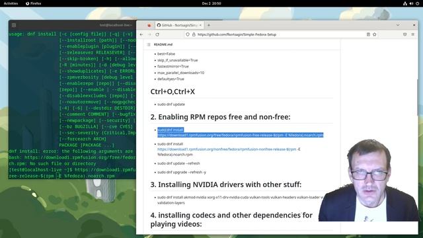Screen dimensions: 423x238
Task: Open the volume icon in top bar
Action: pos(411,3)
